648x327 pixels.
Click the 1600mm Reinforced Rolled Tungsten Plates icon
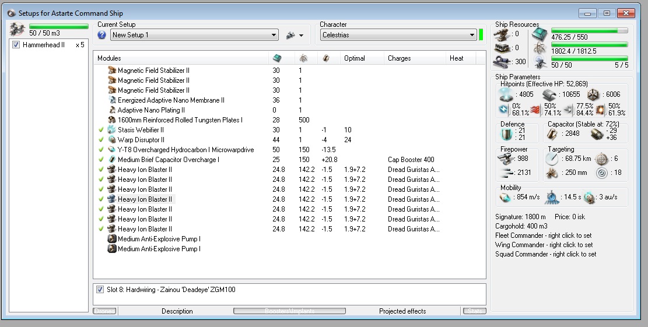point(112,119)
